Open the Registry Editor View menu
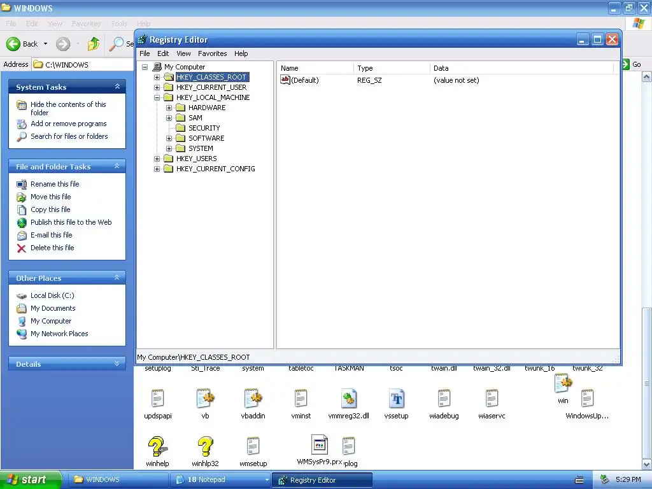The height and width of the screenshot is (489, 652). [x=183, y=53]
